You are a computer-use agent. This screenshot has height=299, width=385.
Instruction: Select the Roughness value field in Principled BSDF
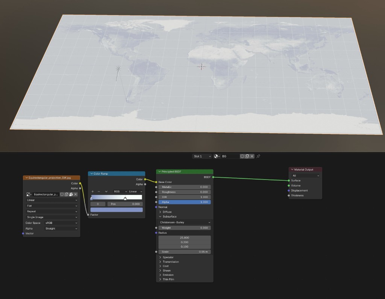click(184, 192)
